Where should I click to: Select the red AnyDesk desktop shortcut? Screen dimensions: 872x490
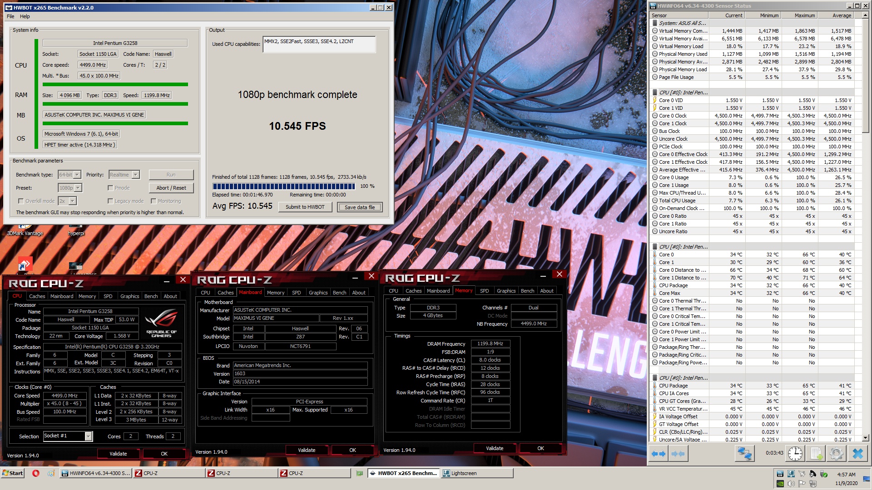coord(25,265)
